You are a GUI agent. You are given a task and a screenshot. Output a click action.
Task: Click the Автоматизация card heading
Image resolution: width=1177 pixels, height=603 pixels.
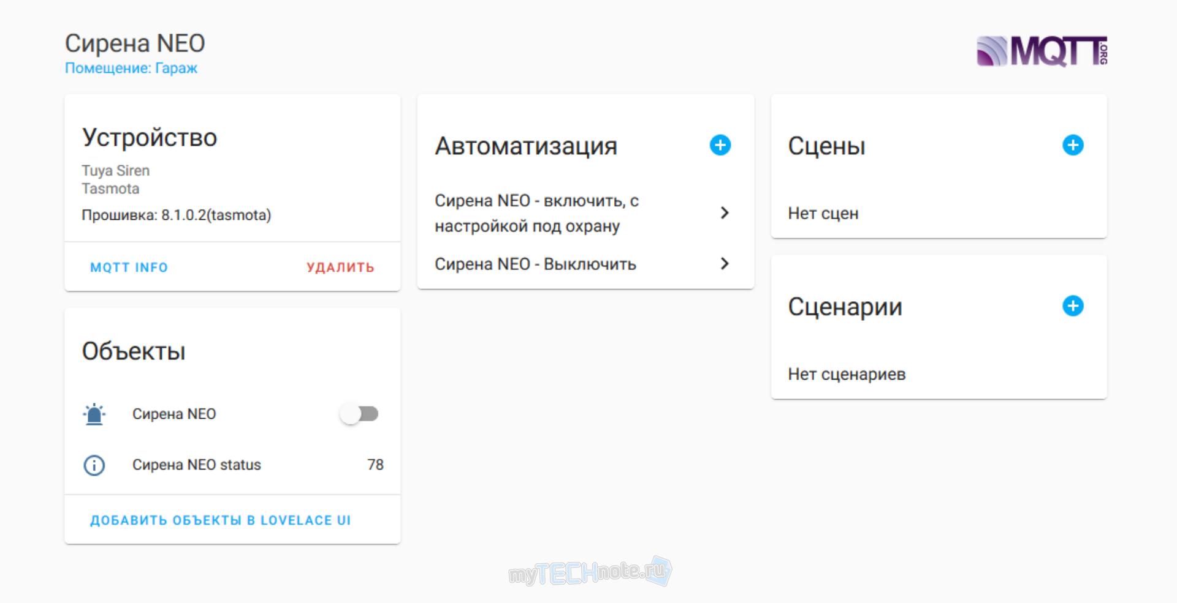526,146
